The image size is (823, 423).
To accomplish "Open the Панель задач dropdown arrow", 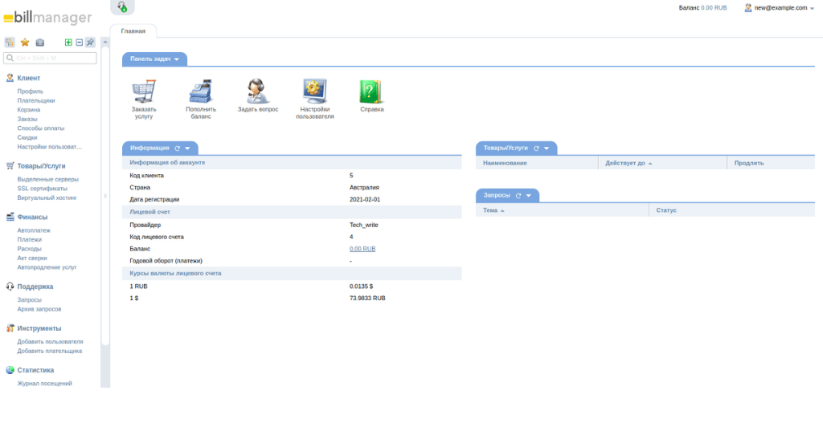I will point(177,59).
